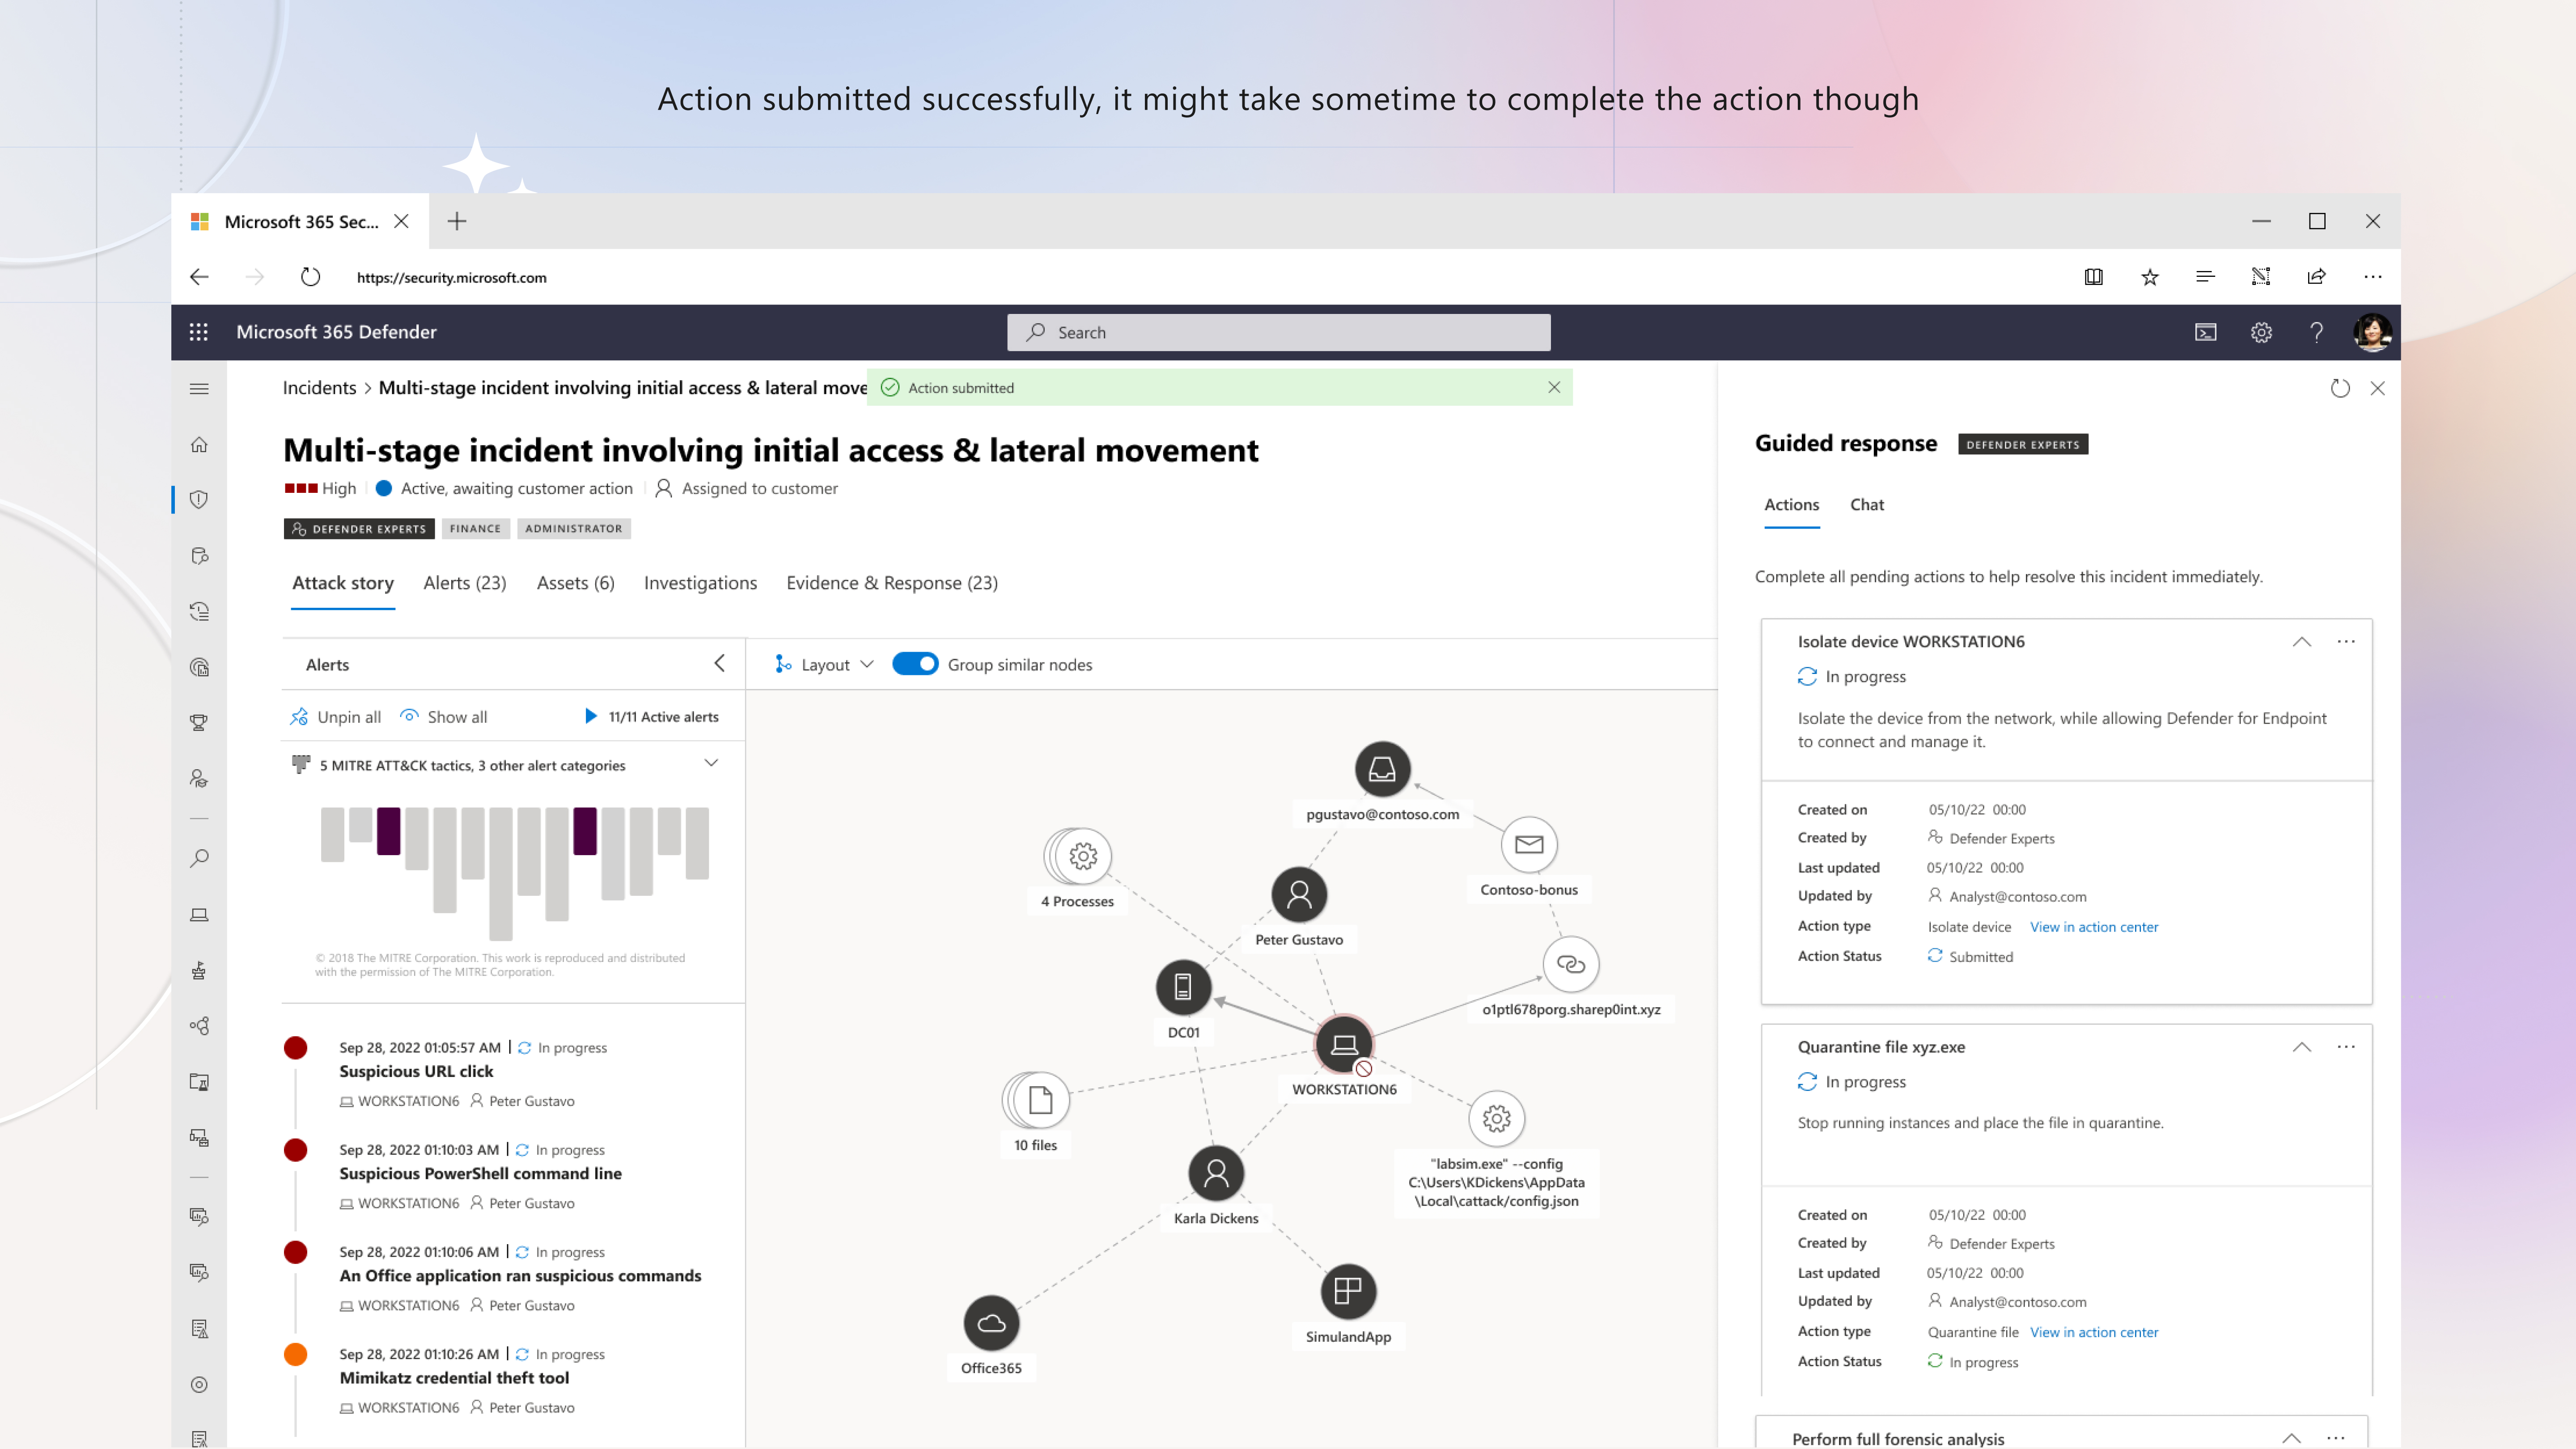The height and width of the screenshot is (1449, 2576).
Task: Toggle the hamburger navigation menu
Action: click(x=199, y=388)
